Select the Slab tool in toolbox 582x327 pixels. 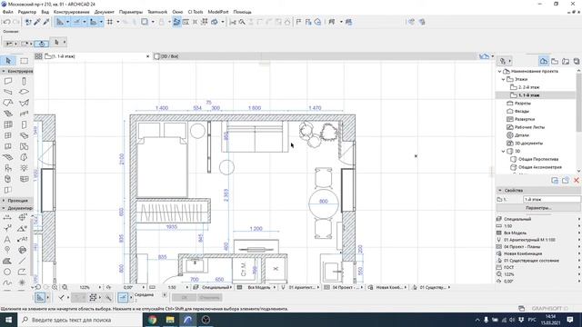pos(24,92)
